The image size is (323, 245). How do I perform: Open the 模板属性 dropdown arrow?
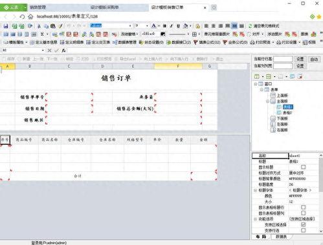[27, 42]
